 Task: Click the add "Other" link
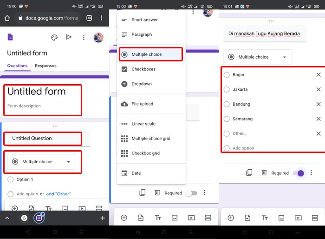click(x=58, y=194)
